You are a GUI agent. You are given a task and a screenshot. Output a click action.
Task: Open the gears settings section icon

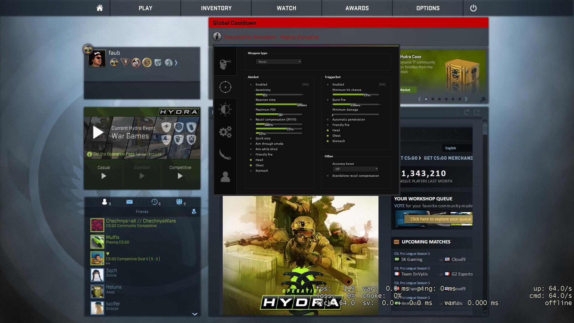pos(225,132)
